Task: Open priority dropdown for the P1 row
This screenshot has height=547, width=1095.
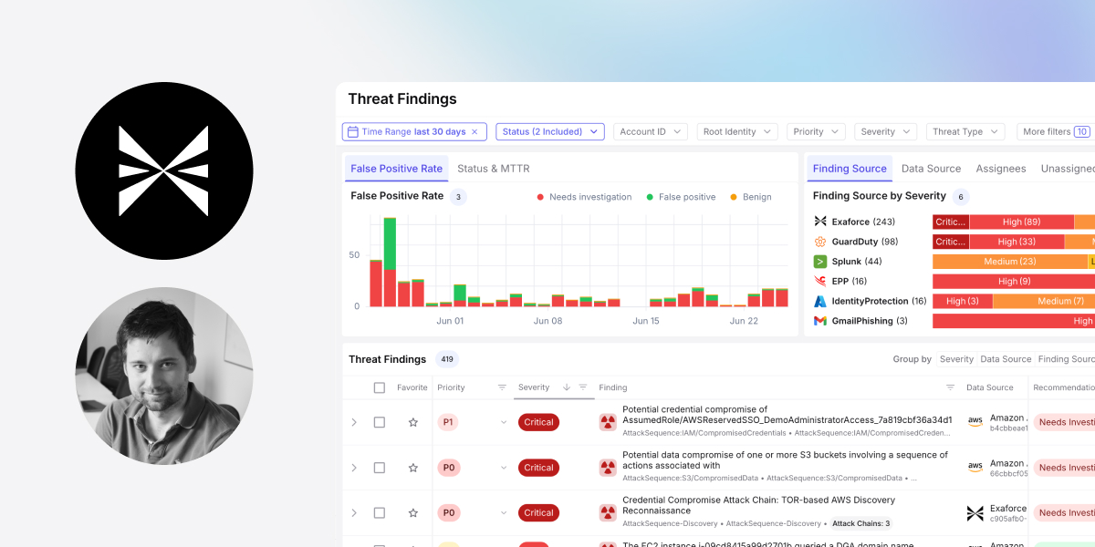Action: (503, 422)
